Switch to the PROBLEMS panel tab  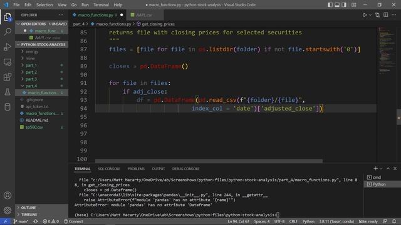[x=136, y=169]
